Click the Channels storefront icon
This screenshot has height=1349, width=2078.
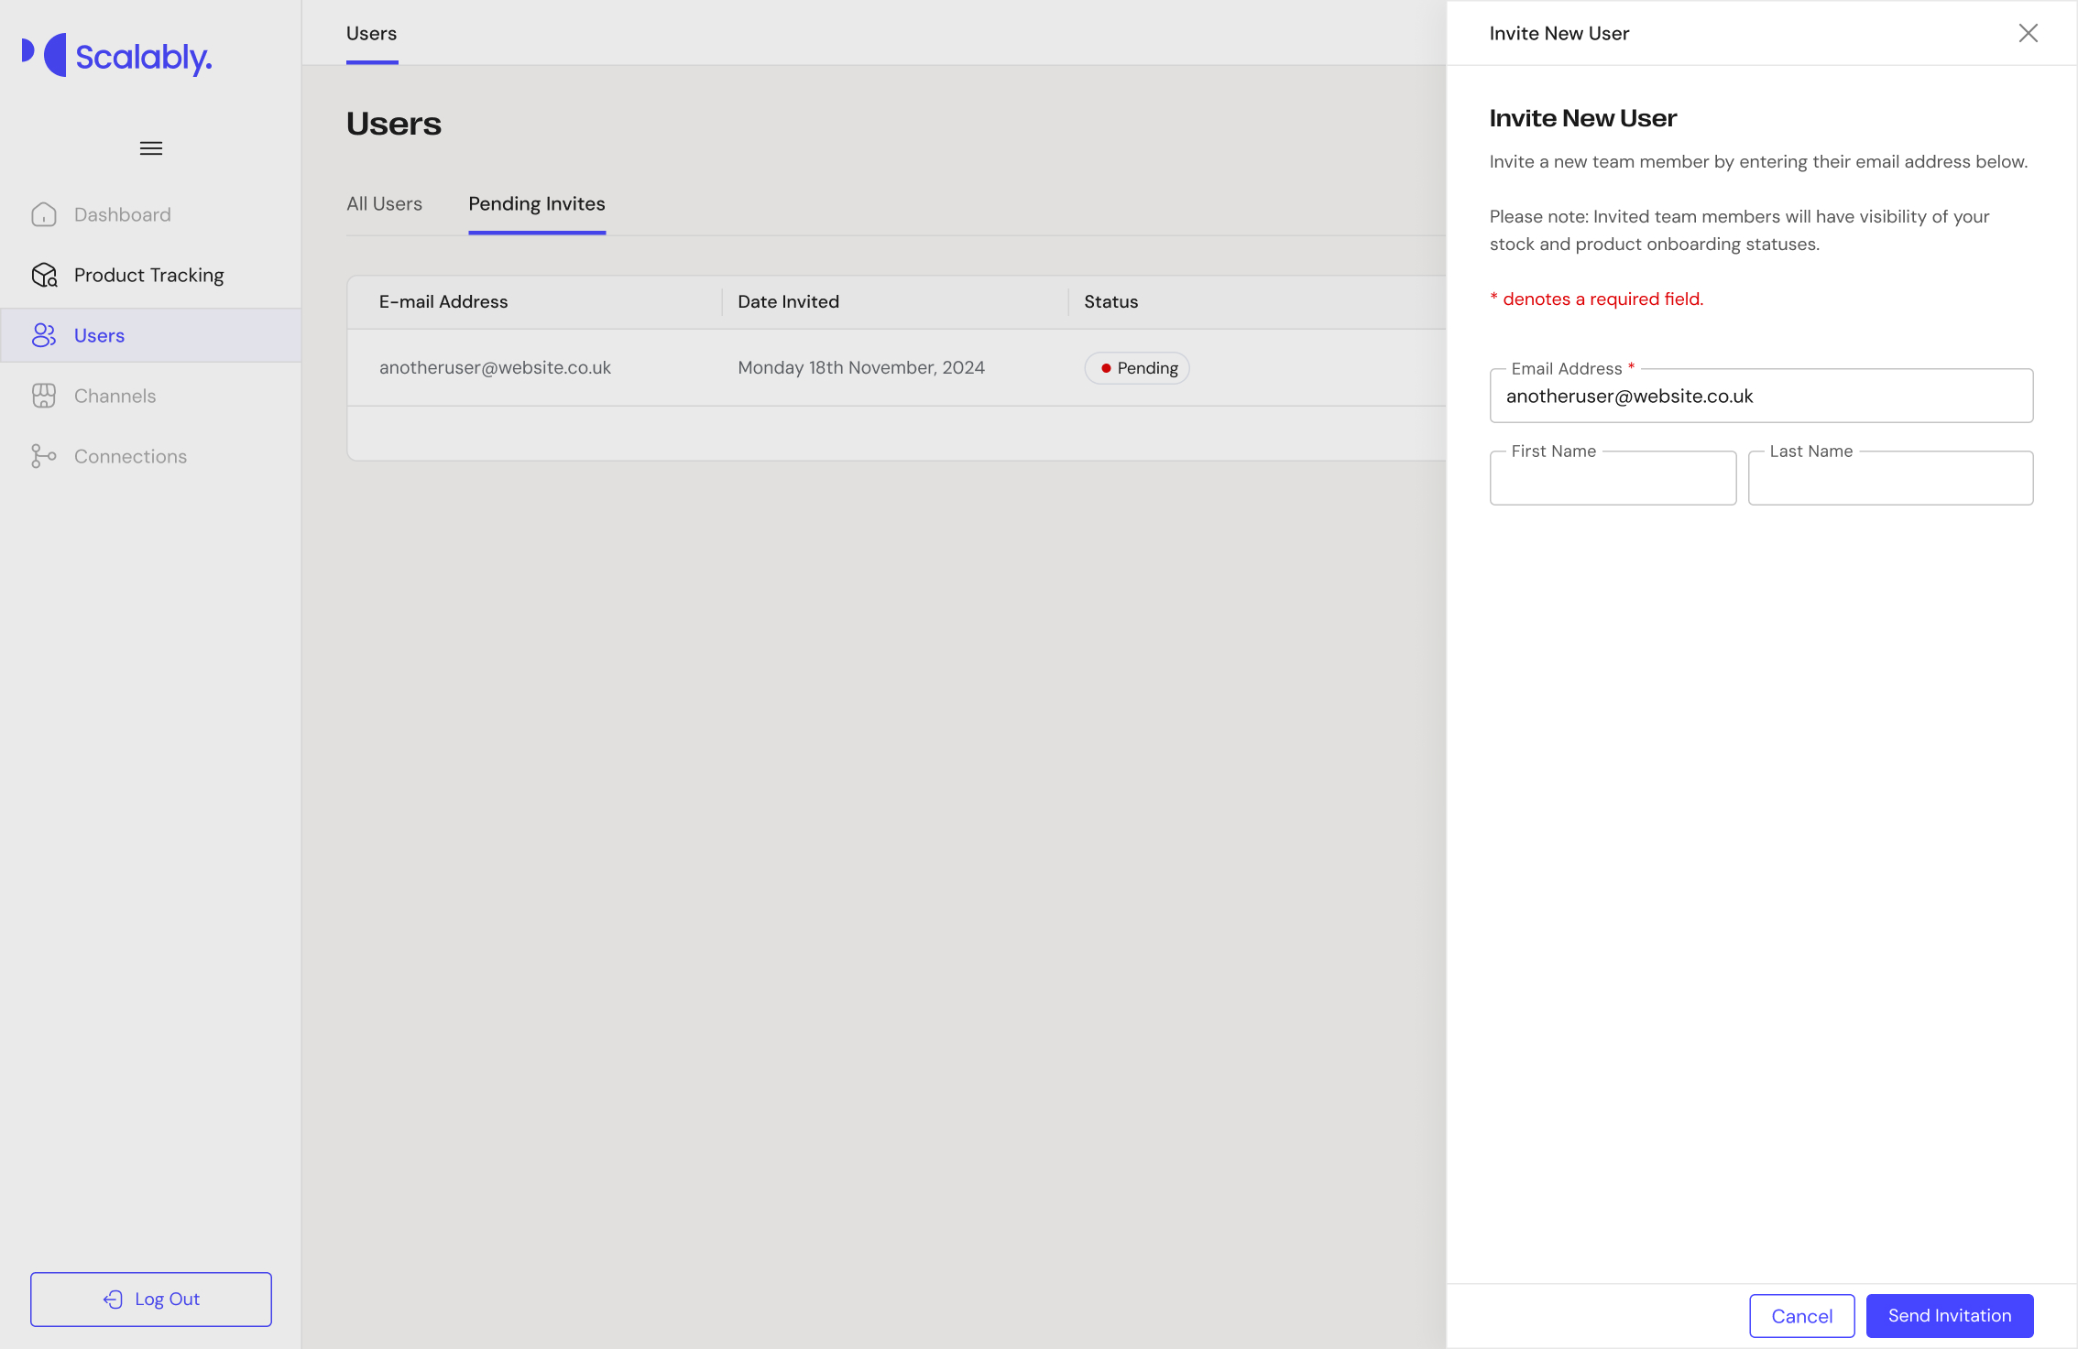click(44, 396)
